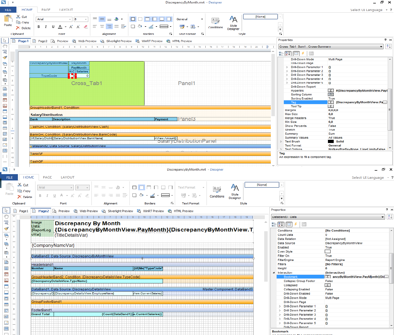Click Delete red X in the upper window

tap(18, 28)
